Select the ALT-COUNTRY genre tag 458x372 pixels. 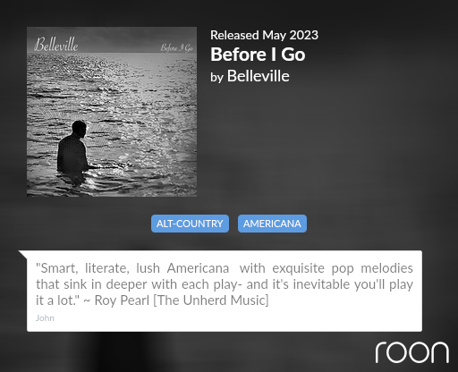click(x=190, y=224)
